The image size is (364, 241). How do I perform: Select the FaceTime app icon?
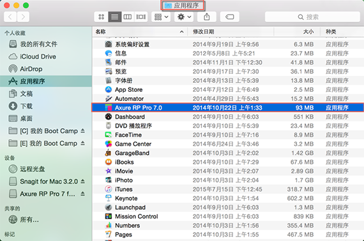109,135
